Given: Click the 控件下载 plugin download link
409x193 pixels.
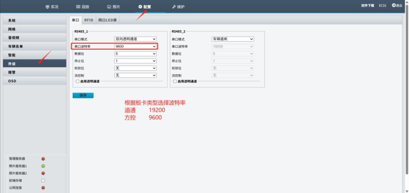Looking at the screenshot, I should point(368,6).
